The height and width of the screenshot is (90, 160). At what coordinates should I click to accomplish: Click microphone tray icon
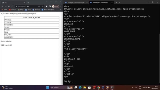136,87
